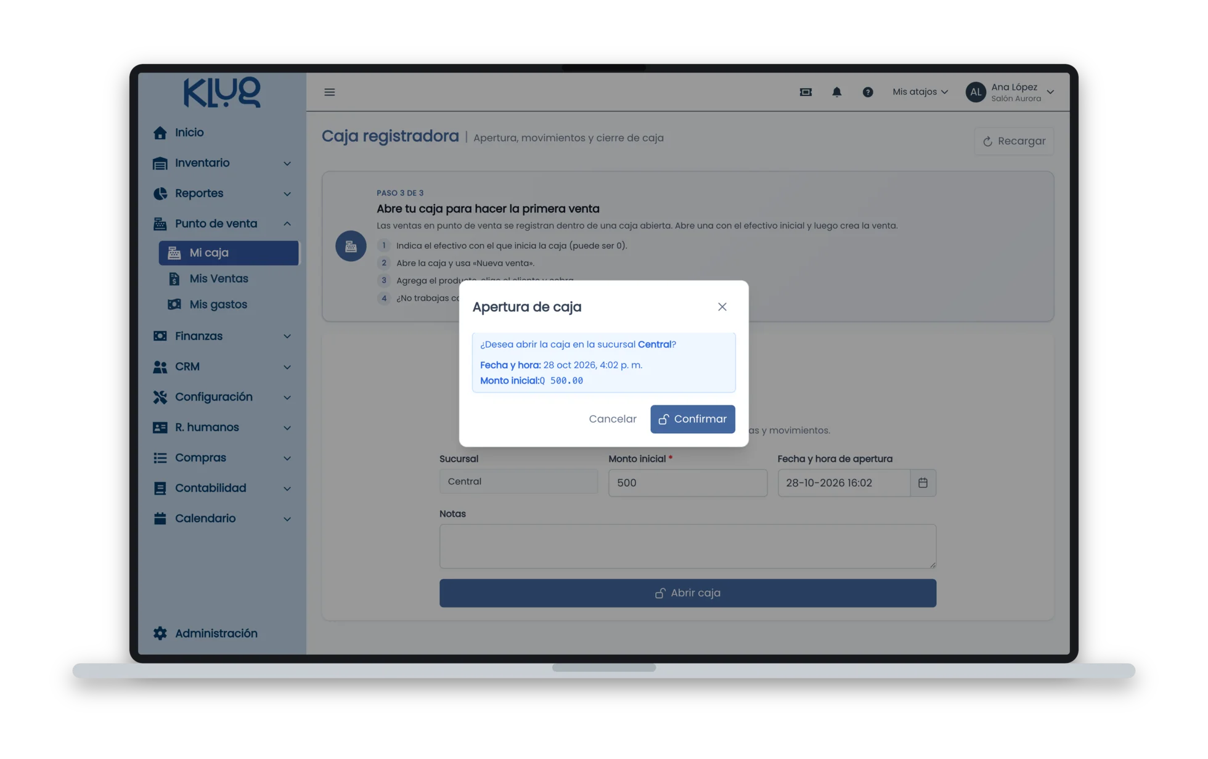Click the cash register icon in top bar
This screenshot has width=1208, height=759.
(x=806, y=92)
